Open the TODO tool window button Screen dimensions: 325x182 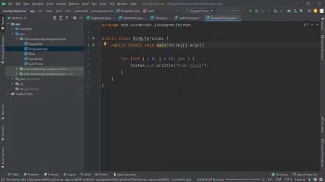(x=13, y=174)
